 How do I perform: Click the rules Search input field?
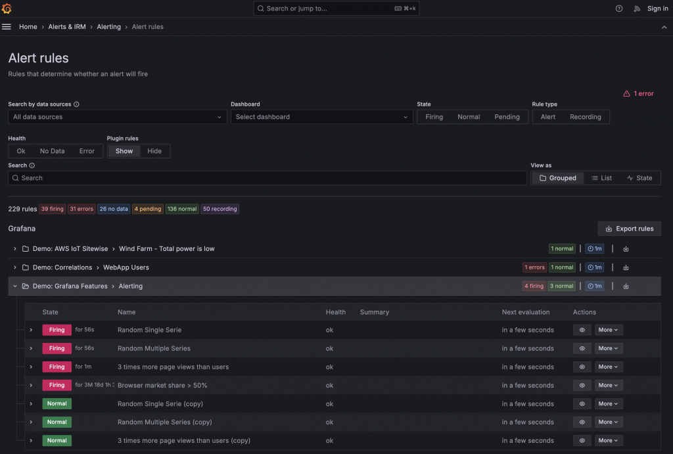tap(267, 178)
